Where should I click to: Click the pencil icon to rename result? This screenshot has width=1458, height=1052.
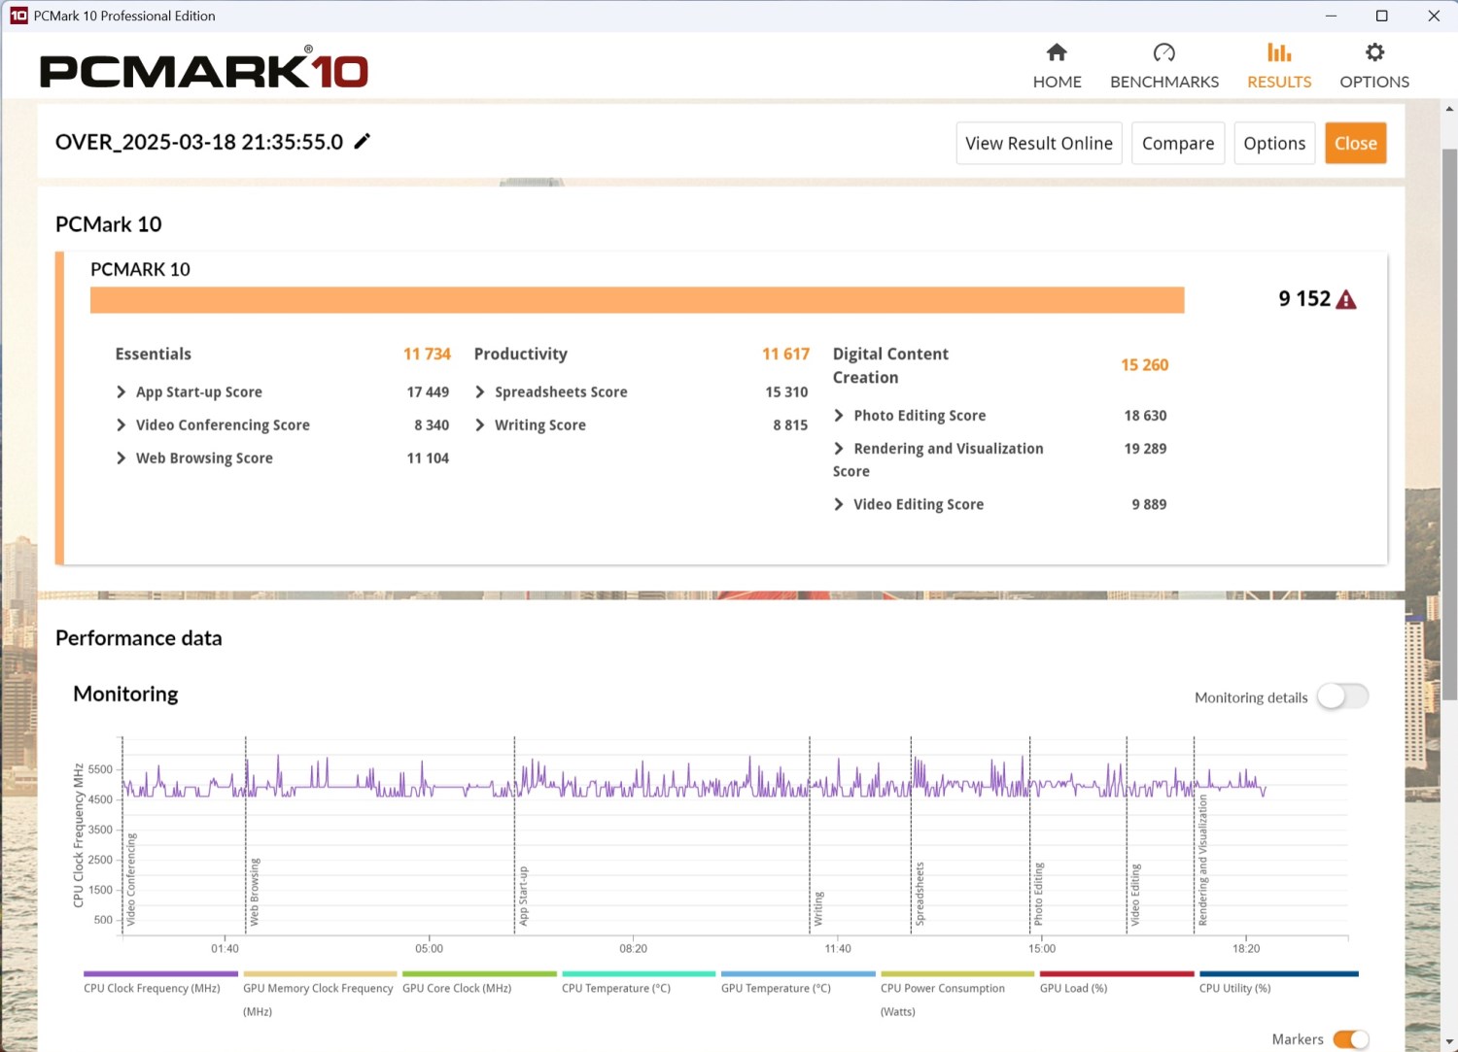(363, 142)
